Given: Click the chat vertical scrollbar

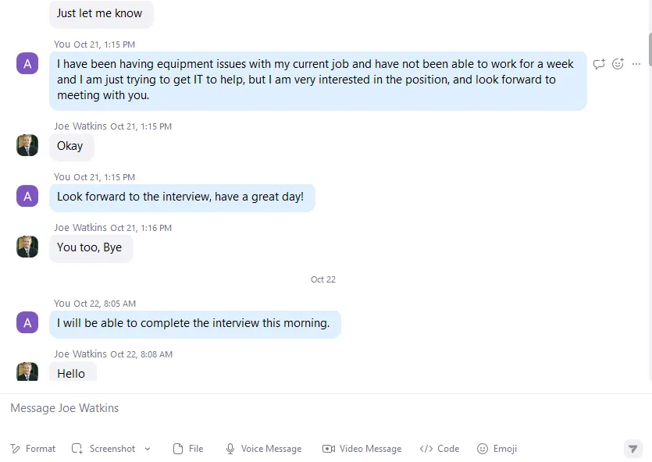Looking at the screenshot, I should [x=650, y=47].
